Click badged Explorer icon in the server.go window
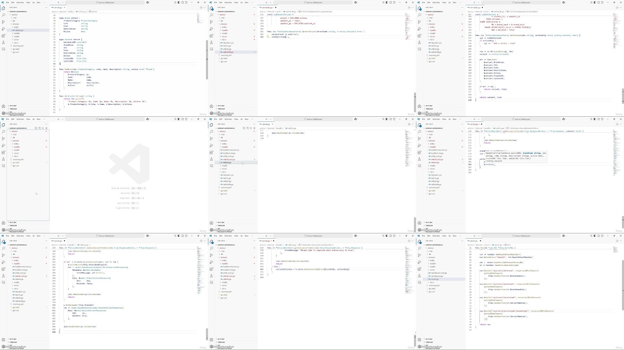Viewport: 624px width, 350px height. [419, 242]
